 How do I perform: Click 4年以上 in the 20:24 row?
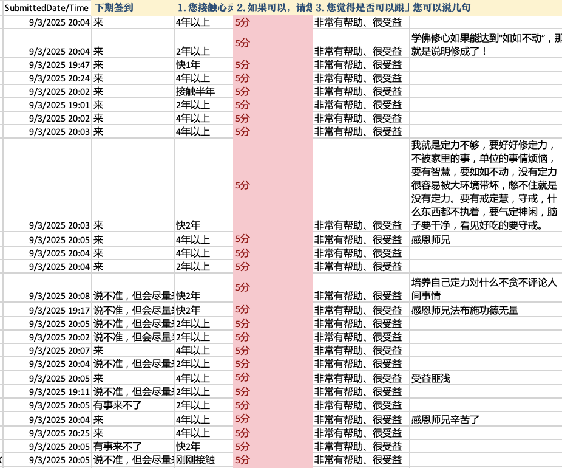point(203,78)
